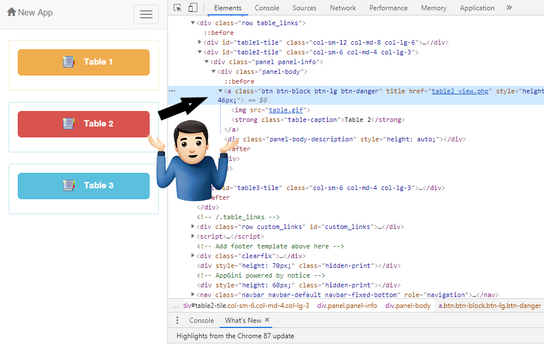Select the drawer Console tab
The width and height of the screenshot is (544, 344).
coord(202,321)
